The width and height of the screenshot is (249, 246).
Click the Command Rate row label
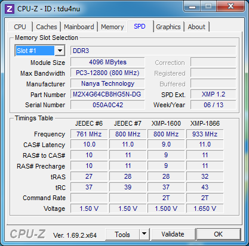(44, 198)
